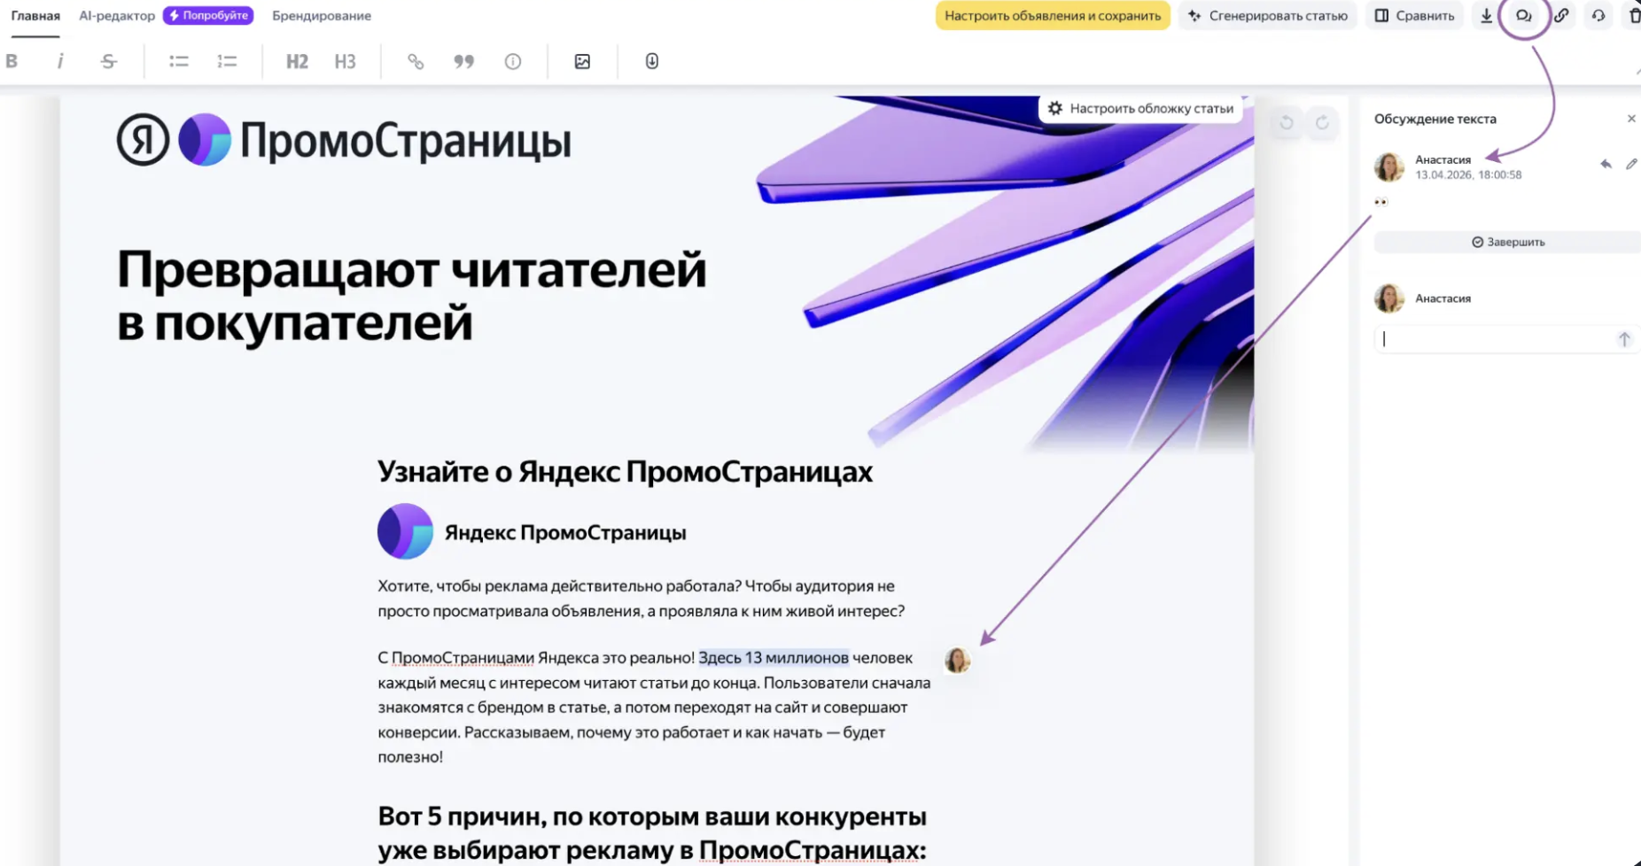
Task: Toggle italic text formatting
Action: point(60,61)
